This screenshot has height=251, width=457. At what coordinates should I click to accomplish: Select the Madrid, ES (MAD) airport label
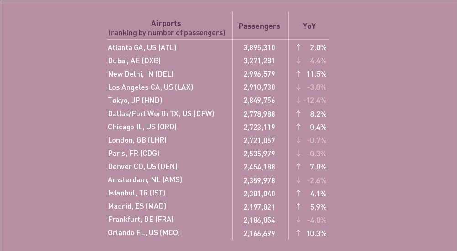[x=137, y=206]
